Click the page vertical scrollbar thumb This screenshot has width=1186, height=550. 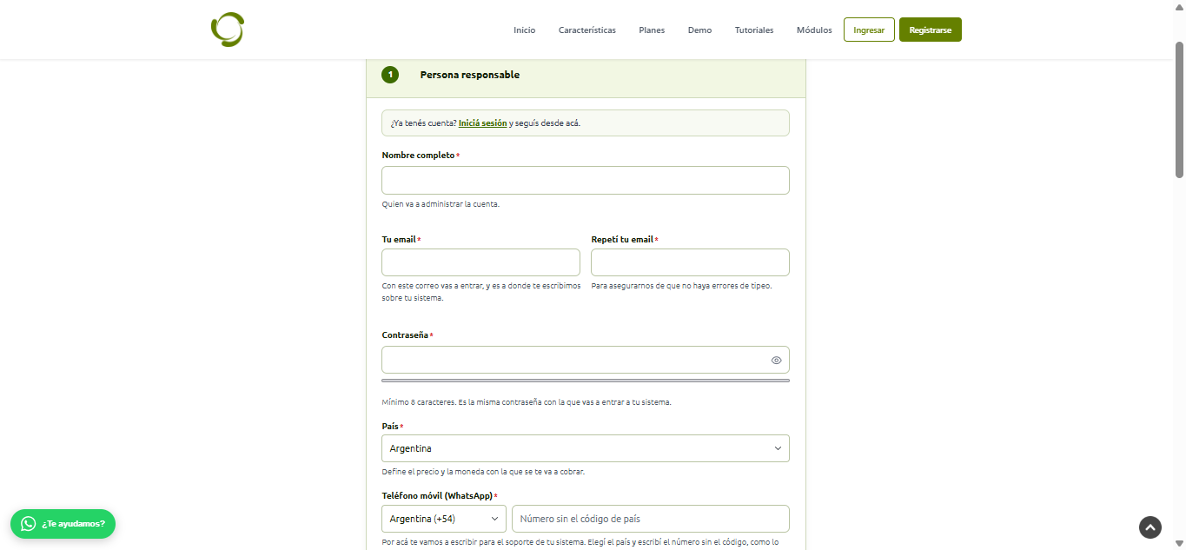click(x=1179, y=109)
